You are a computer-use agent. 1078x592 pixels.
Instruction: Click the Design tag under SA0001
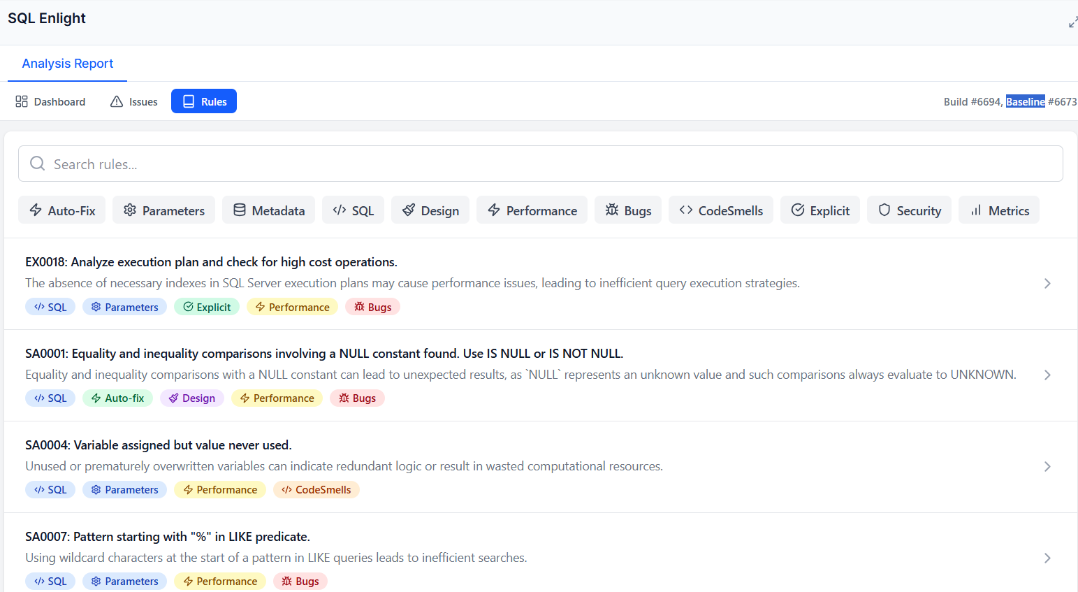[192, 398]
